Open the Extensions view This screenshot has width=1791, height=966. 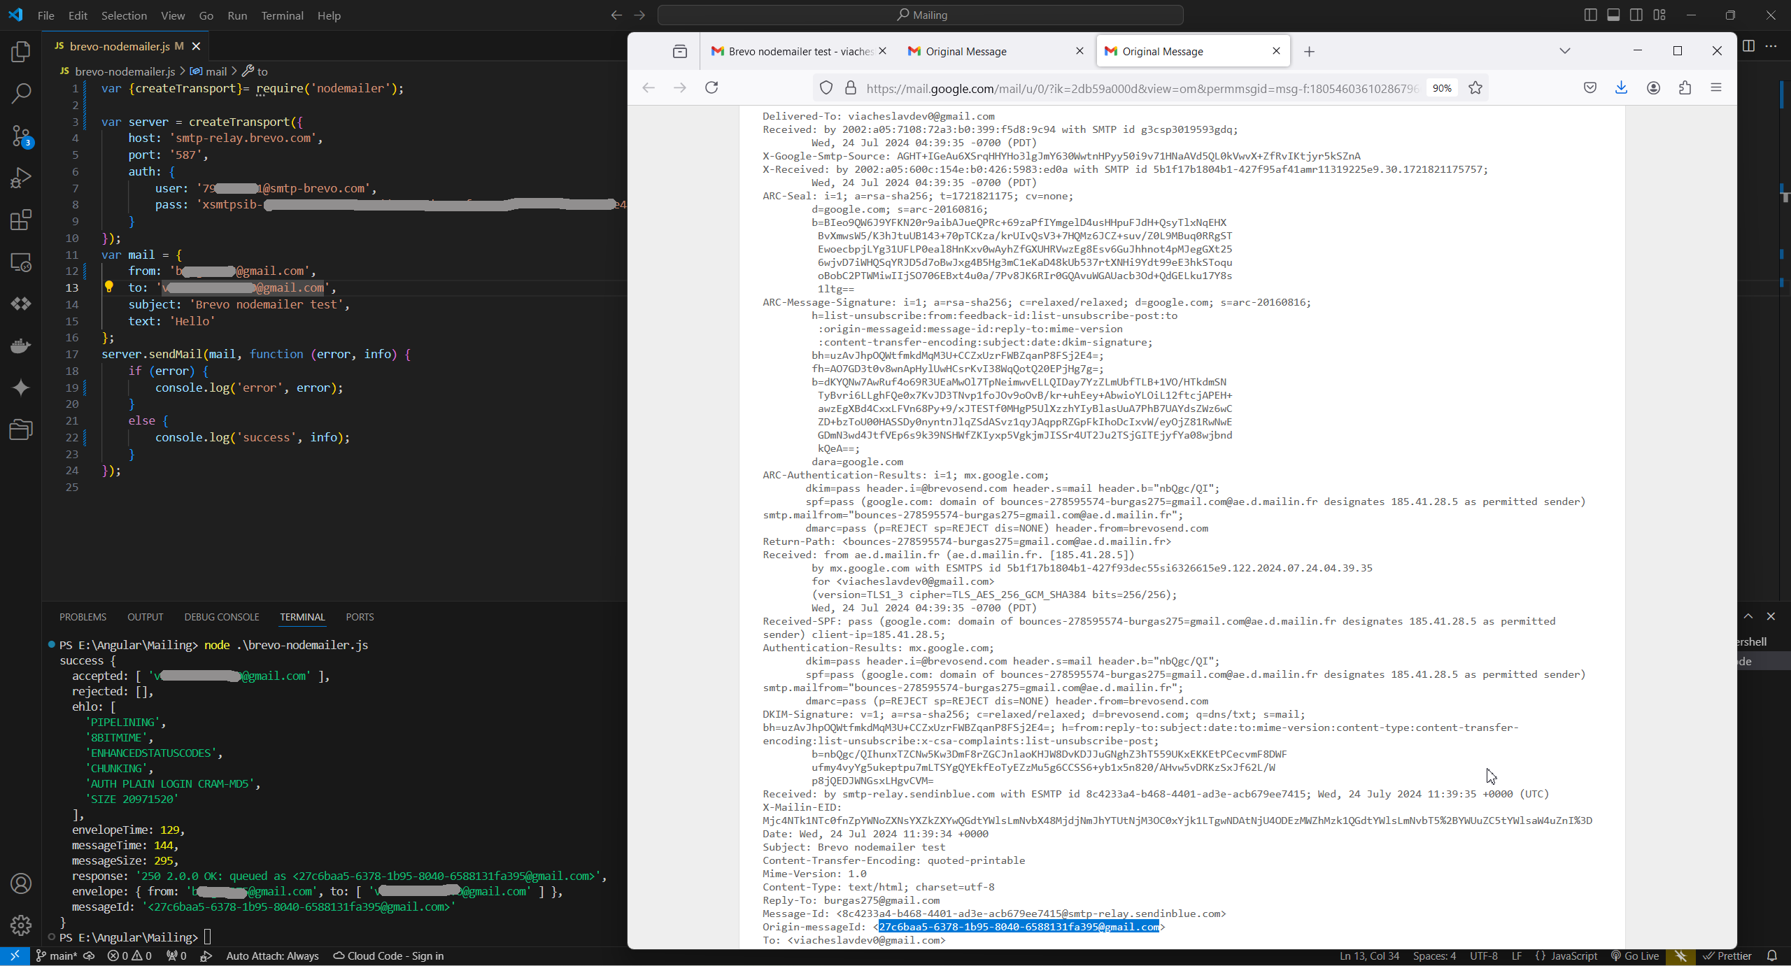(21, 220)
